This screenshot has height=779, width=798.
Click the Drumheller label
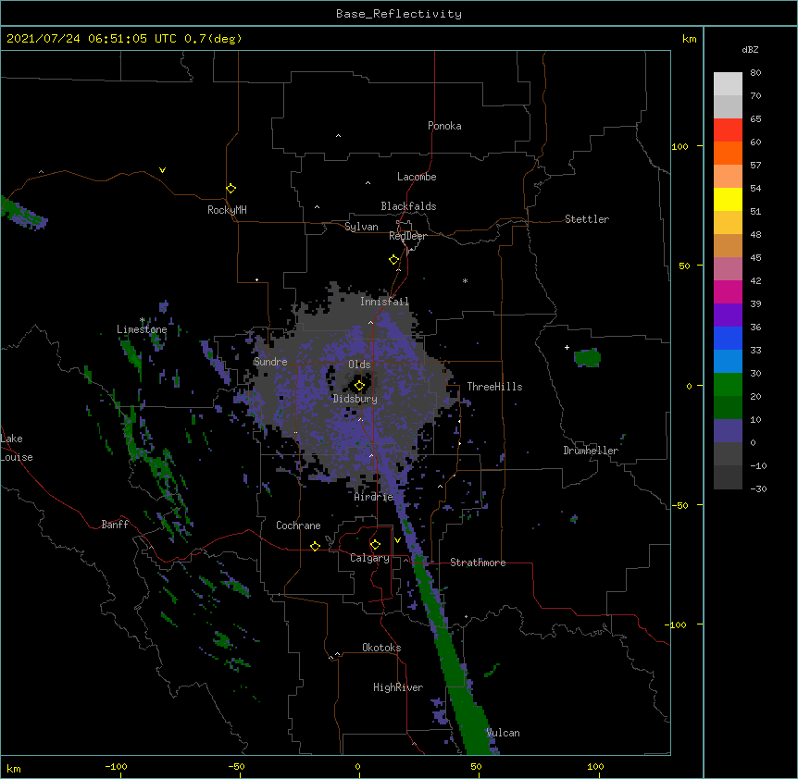click(591, 451)
